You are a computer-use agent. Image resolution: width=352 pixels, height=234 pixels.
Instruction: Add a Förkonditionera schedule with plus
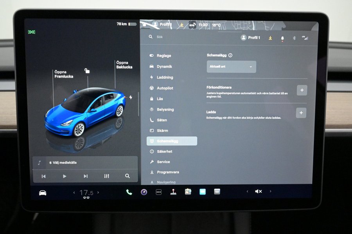302,90
